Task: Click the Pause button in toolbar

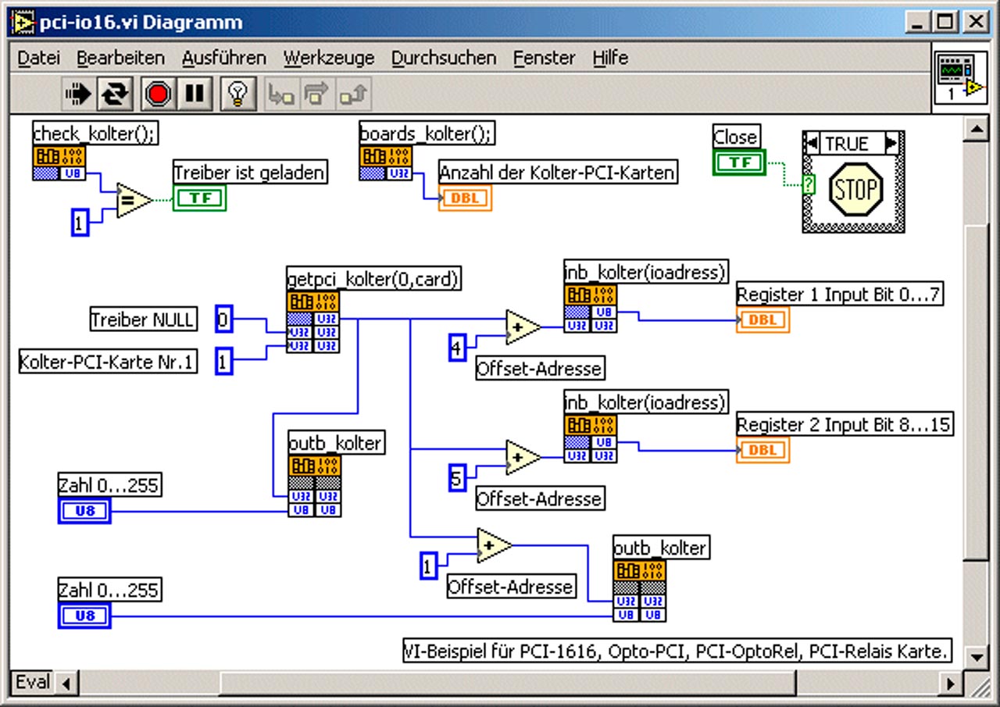Action: point(194,95)
